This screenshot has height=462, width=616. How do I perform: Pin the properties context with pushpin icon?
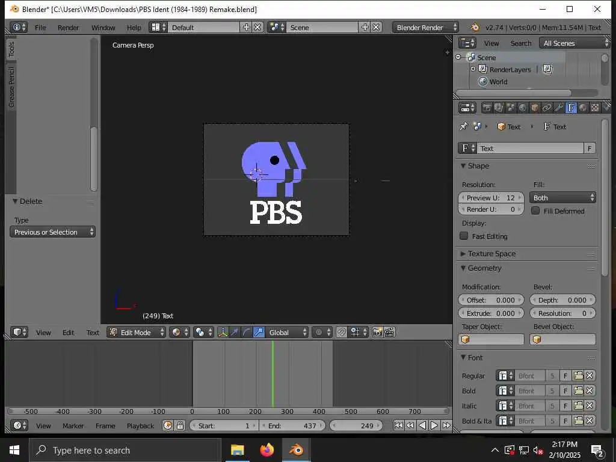[464, 126]
